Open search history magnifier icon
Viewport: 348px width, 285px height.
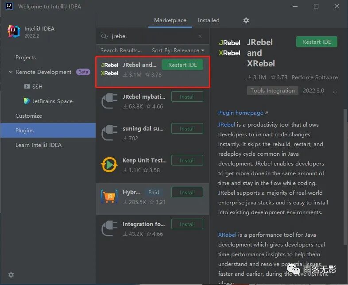(x=104, y=36)
